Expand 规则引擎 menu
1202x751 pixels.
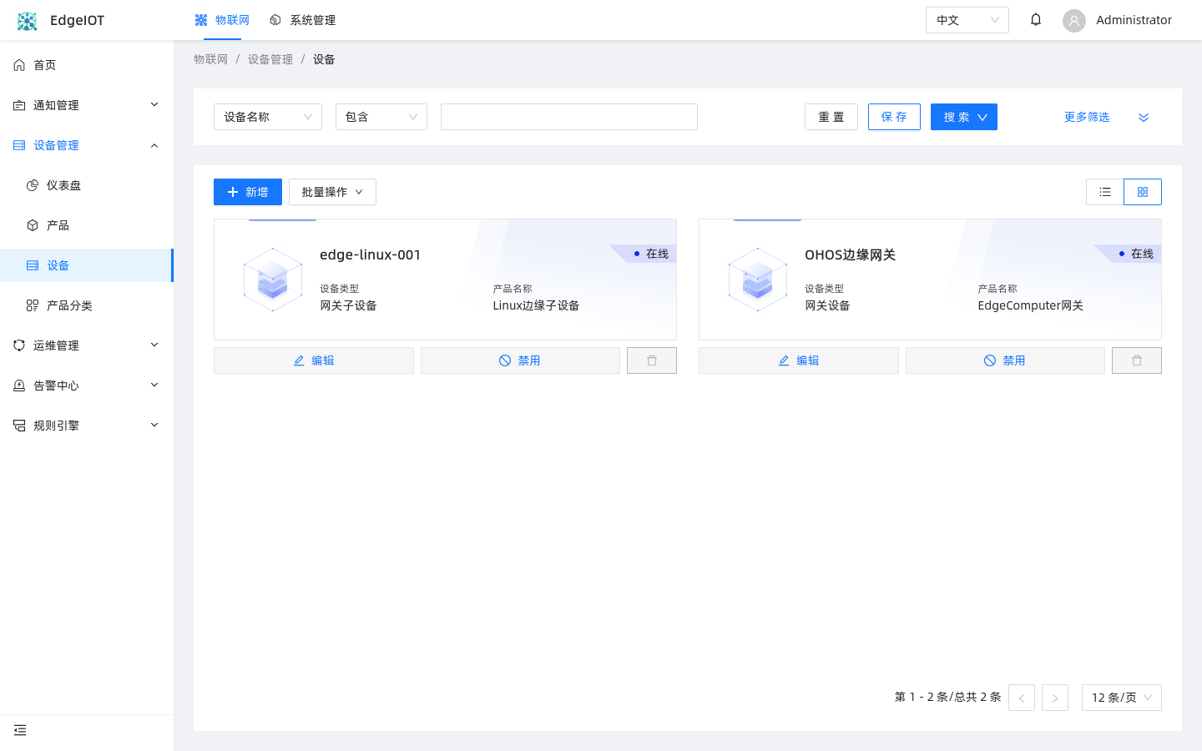pos(87,426)
